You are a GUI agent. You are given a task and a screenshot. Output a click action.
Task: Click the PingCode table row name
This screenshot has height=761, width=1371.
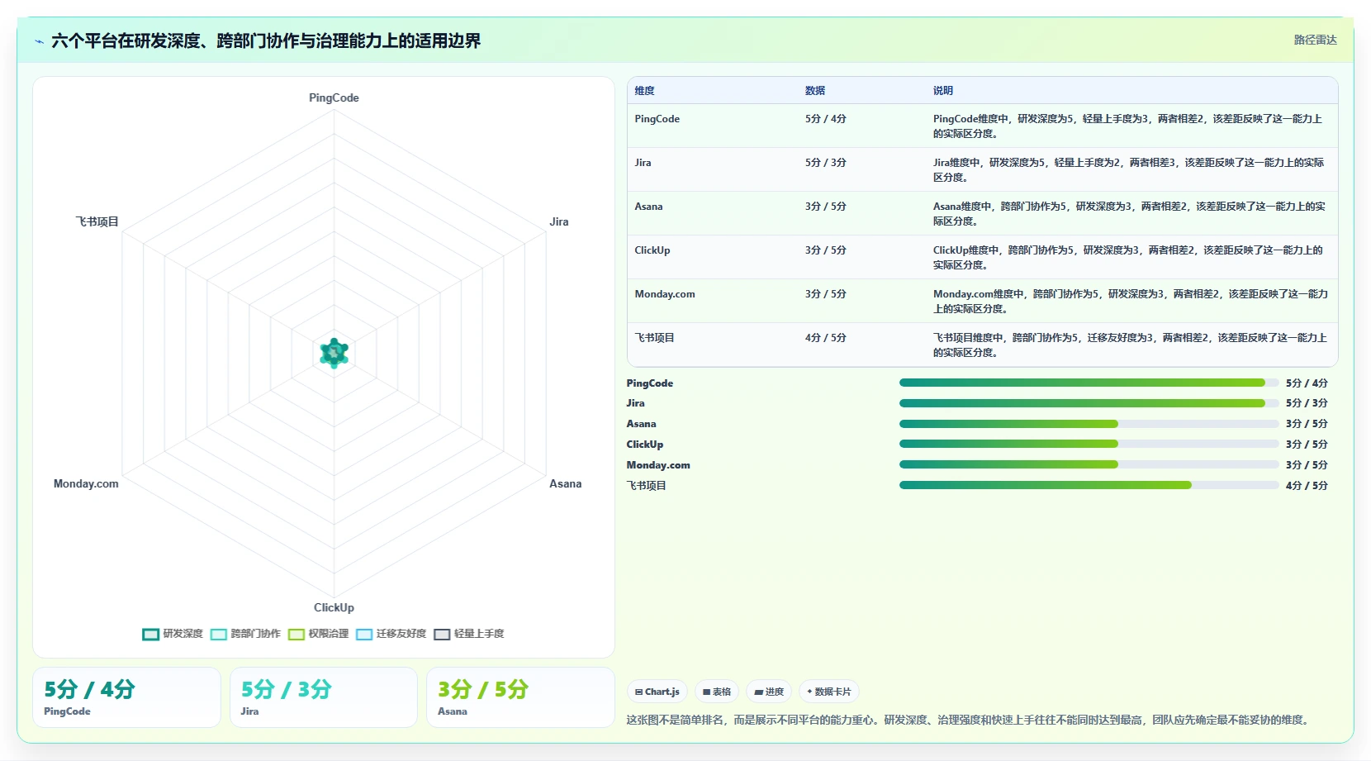(657, 119)
